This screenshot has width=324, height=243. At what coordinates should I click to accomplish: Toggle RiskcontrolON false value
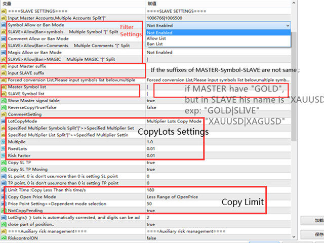pos(151,238)
